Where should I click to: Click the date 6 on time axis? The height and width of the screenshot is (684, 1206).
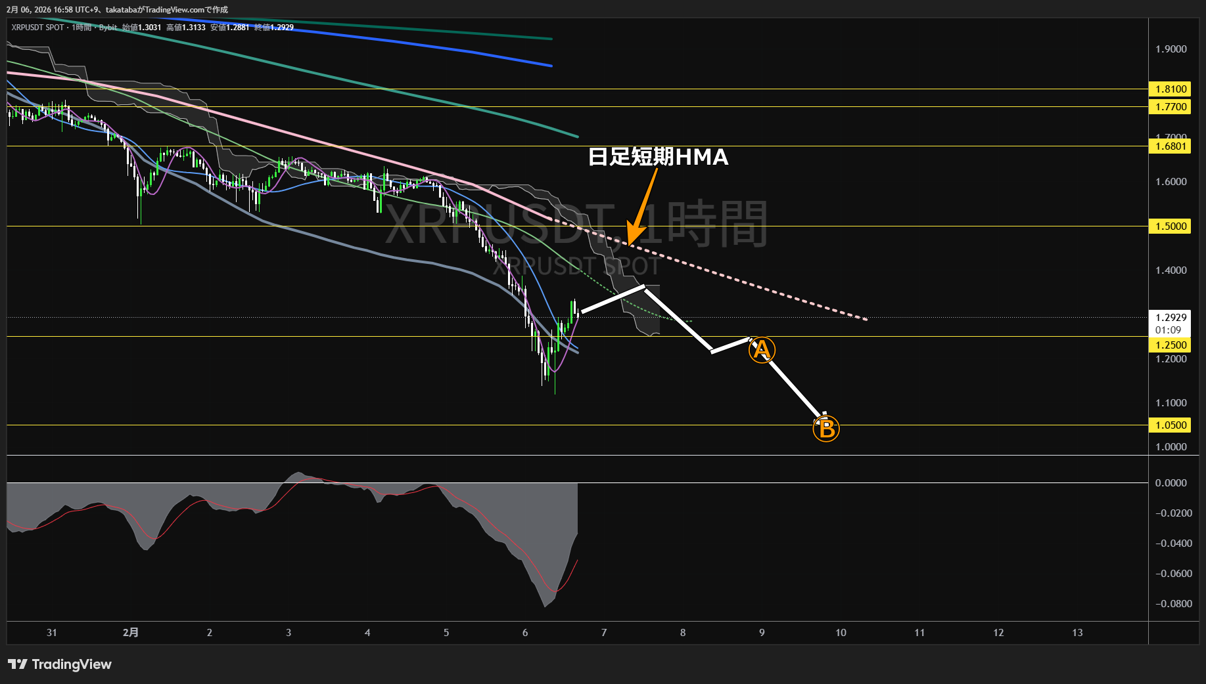(x=525, y=633)
